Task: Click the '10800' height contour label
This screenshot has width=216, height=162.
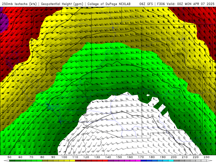Action: 178,54
